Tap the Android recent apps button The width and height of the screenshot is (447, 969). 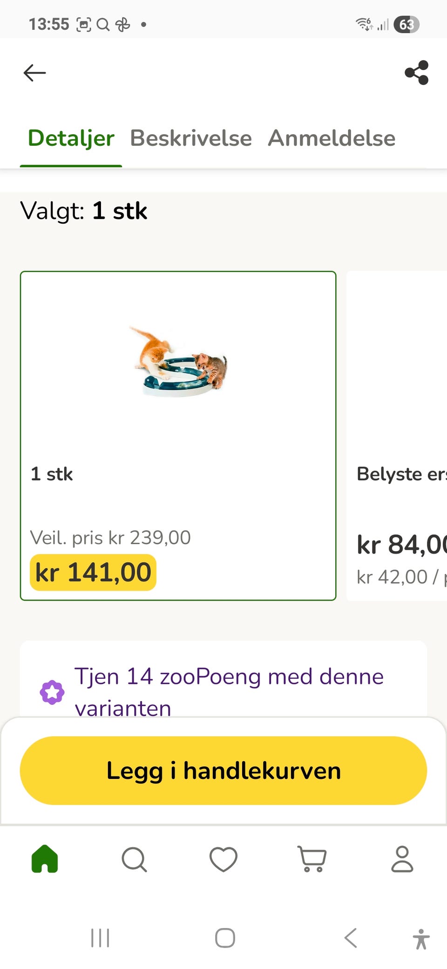pos(100,938)
